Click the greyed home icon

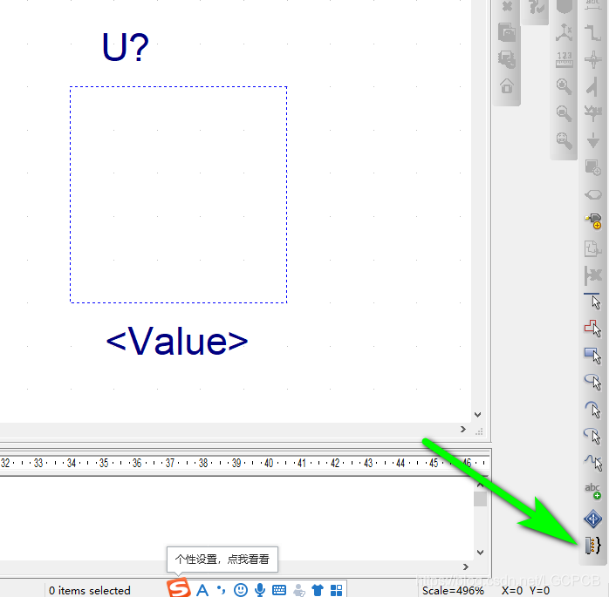[x=507, y=85]
